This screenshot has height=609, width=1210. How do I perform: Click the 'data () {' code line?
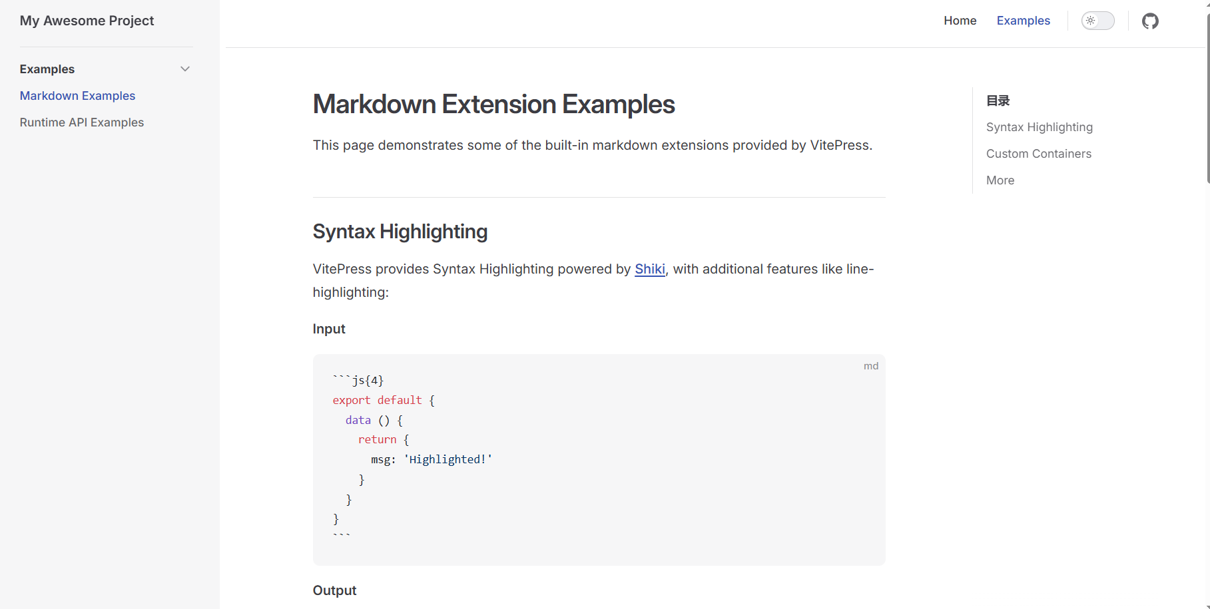pos(374,420)
